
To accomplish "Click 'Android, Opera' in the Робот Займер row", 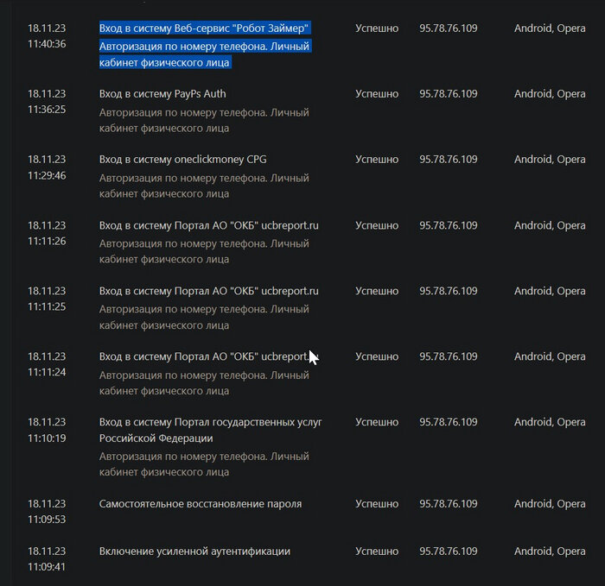I will click(x=550, y=28).
